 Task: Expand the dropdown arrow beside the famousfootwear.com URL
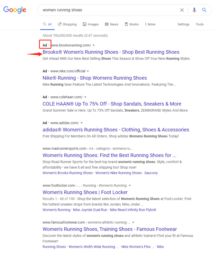coord(133,223)
